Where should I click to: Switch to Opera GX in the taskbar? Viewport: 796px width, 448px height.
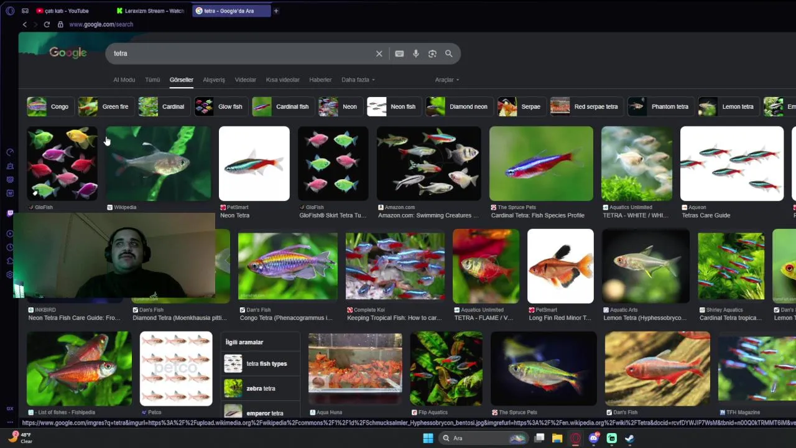[x=575, y=438]
